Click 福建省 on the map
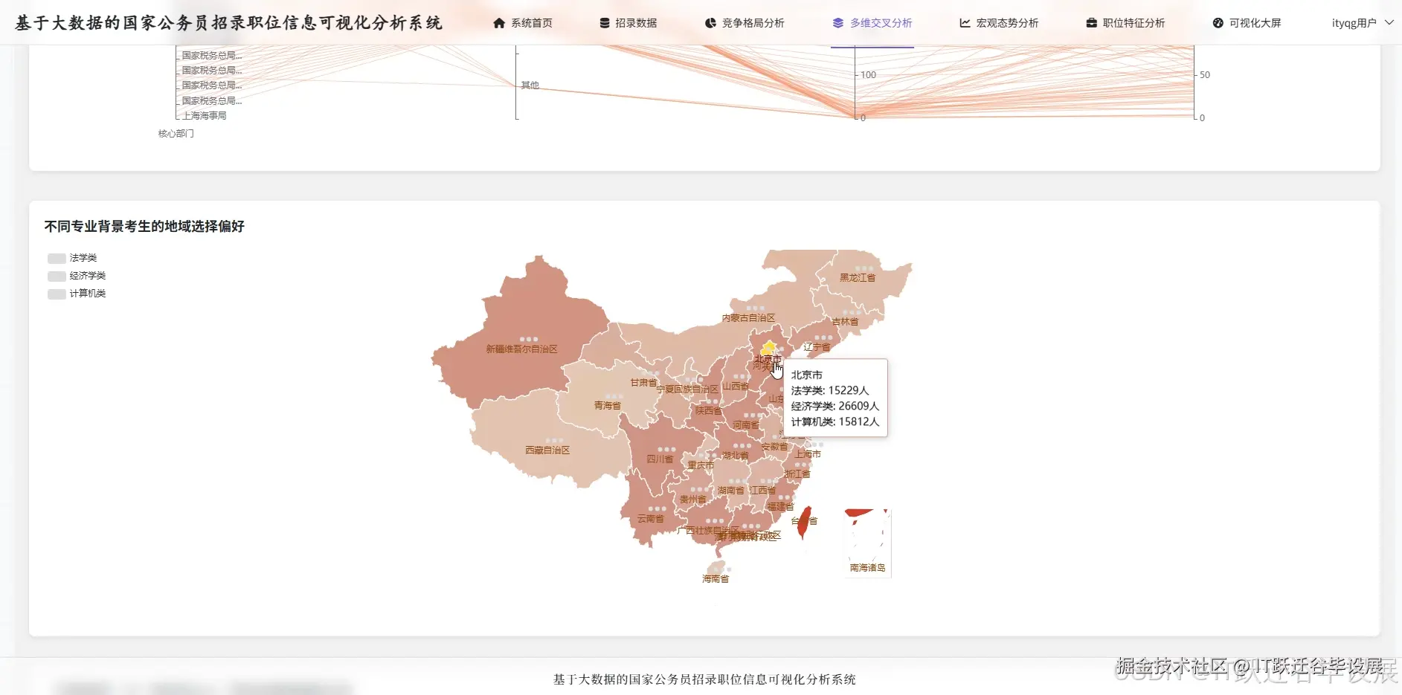The image size is (1402, 695). (x=780, y=506)
